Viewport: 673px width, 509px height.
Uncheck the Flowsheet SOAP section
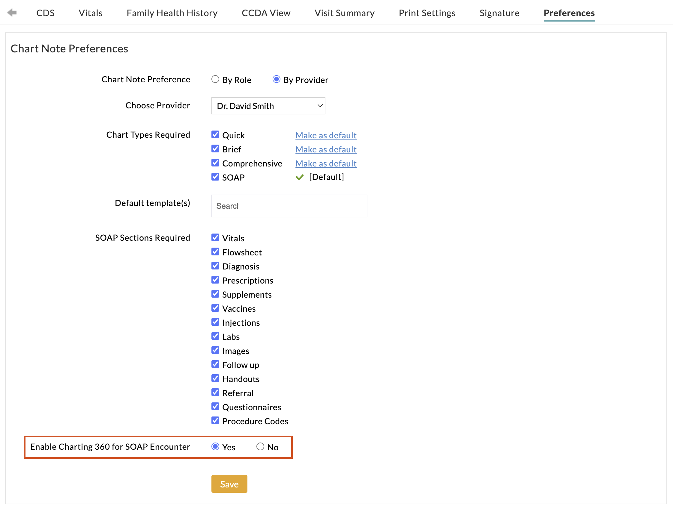pyautogui.click(x=215, y=252)
